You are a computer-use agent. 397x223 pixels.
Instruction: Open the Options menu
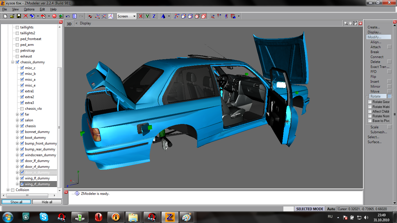[29, 9]
